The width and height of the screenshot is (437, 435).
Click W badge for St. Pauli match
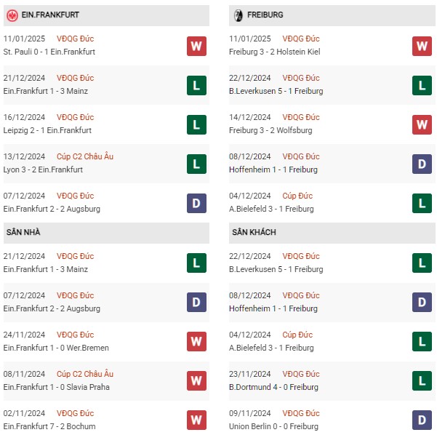(x=196, y=46)
